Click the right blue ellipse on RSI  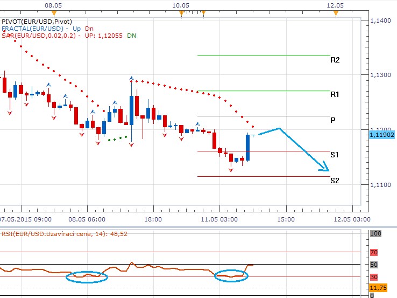[x=232, y=276]
